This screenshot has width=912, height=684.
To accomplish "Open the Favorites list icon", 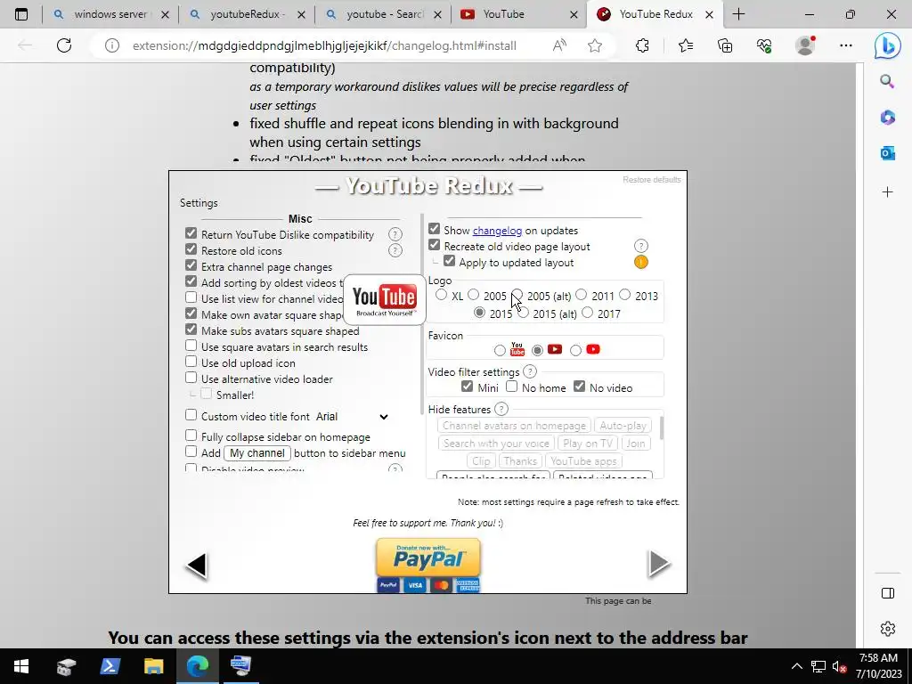I will pos(686,45).
